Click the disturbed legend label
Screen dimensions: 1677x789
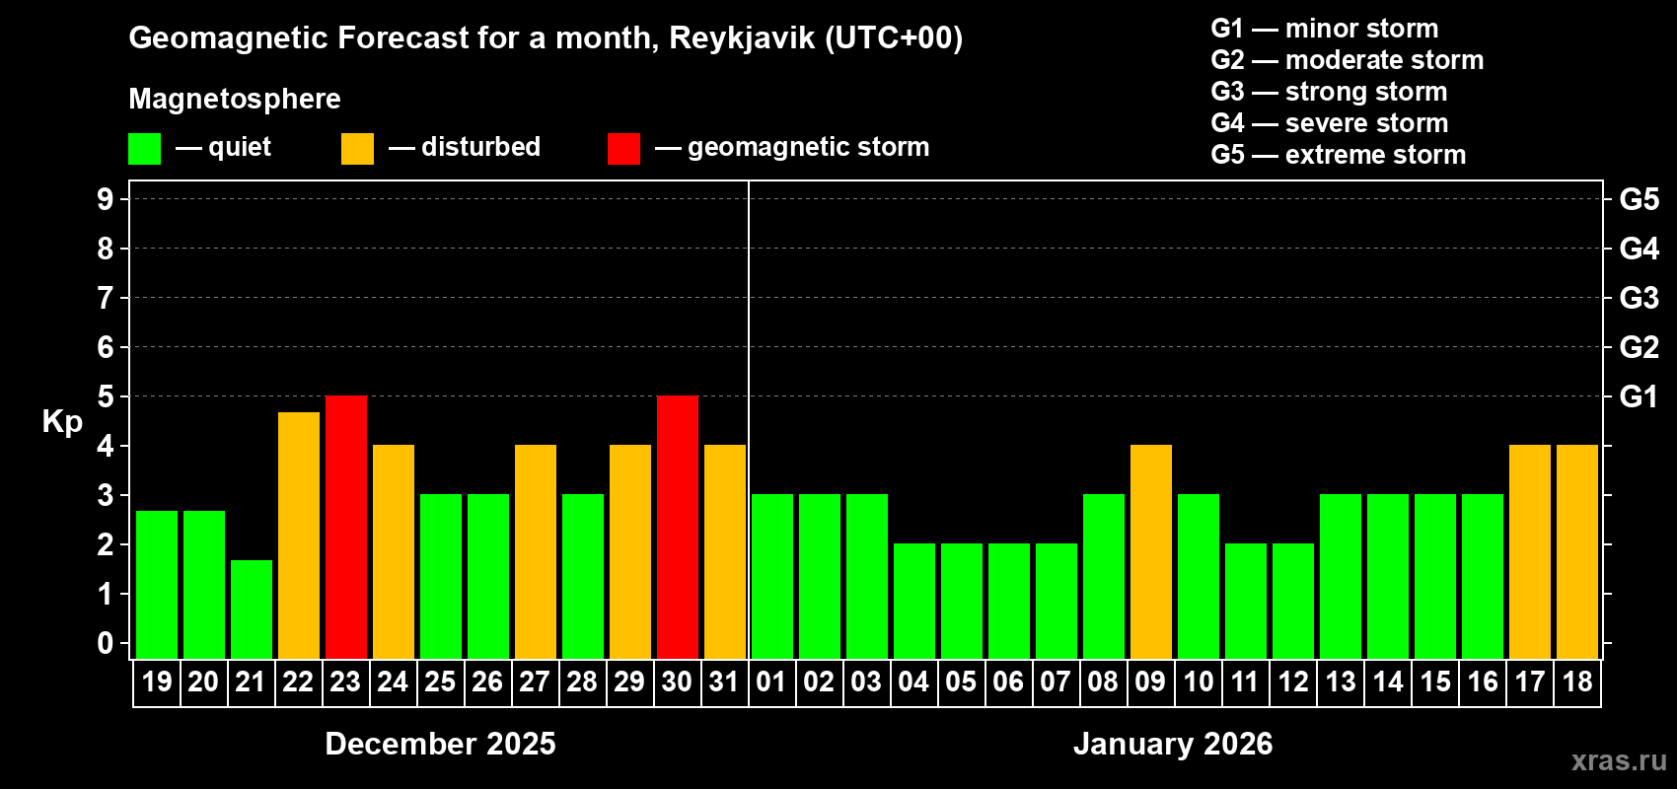(x=480, y=147)
